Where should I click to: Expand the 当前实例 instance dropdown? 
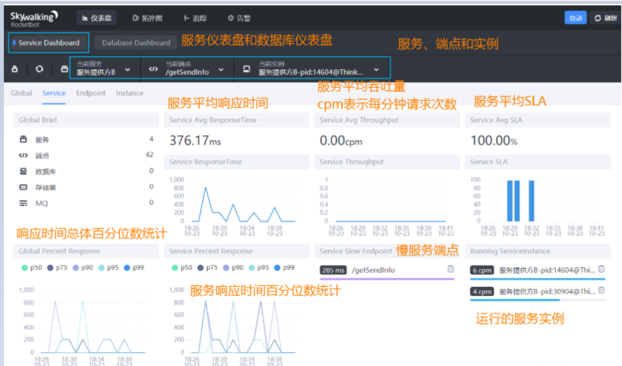[x=376, y=69]
